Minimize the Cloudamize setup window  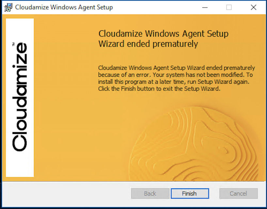(205, 8)
